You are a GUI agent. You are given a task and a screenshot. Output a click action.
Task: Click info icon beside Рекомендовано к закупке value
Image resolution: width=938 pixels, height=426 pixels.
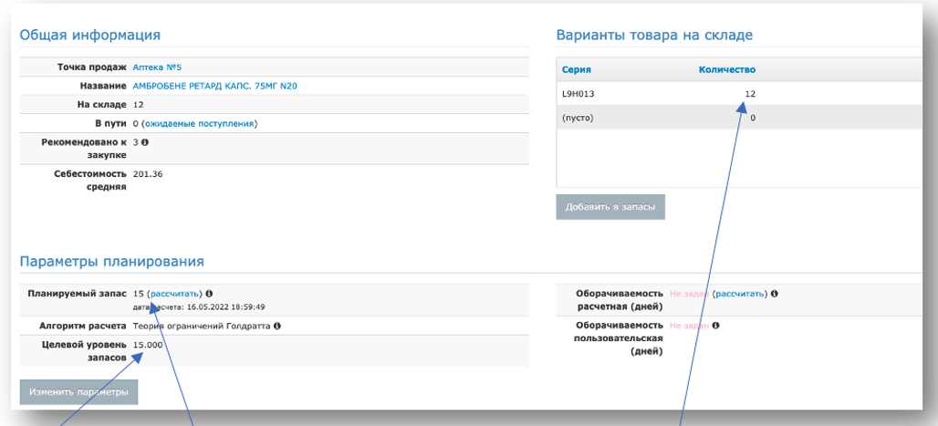[x=145, y=143]
